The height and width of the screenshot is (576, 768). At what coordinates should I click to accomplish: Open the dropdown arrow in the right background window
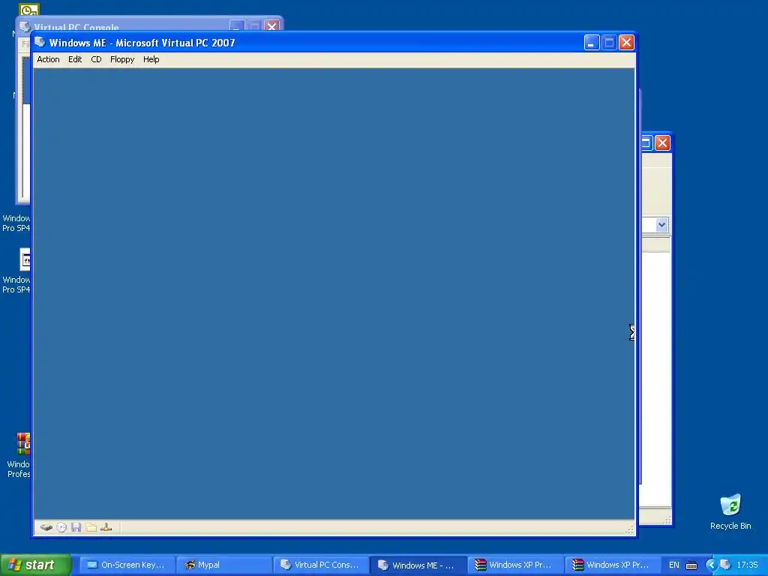[661, 225]
